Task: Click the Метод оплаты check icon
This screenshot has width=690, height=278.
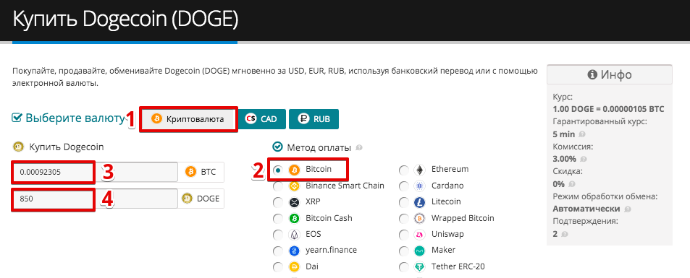Action: point(278,147)
